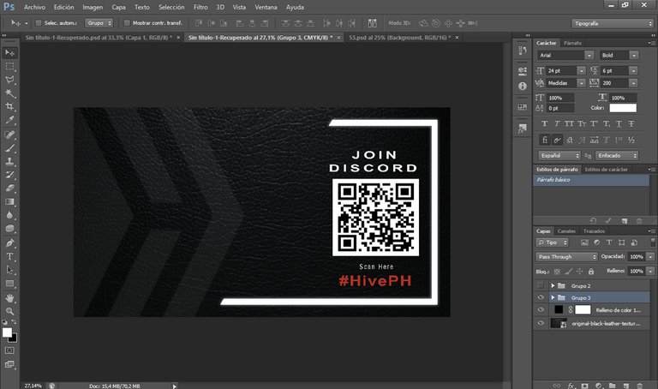
Task: Switch to the Párrafo tab
Action: click(573, 43)
